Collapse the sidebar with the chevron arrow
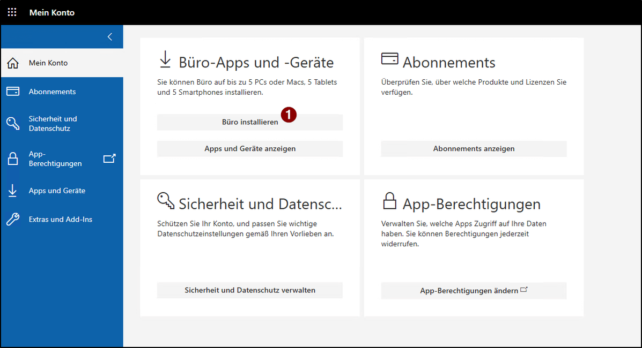Viewport: 642px width, 348px height. tap(110, 37)
